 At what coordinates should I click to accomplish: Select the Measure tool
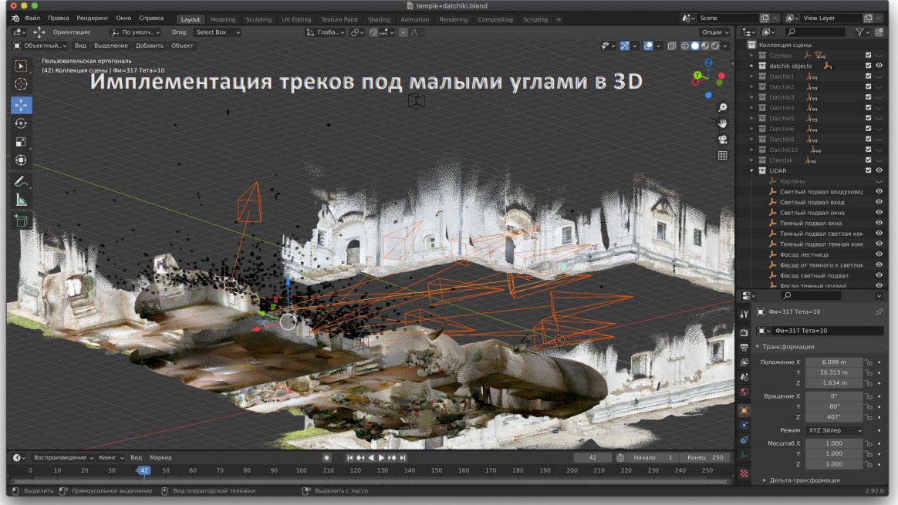[21, 200]
